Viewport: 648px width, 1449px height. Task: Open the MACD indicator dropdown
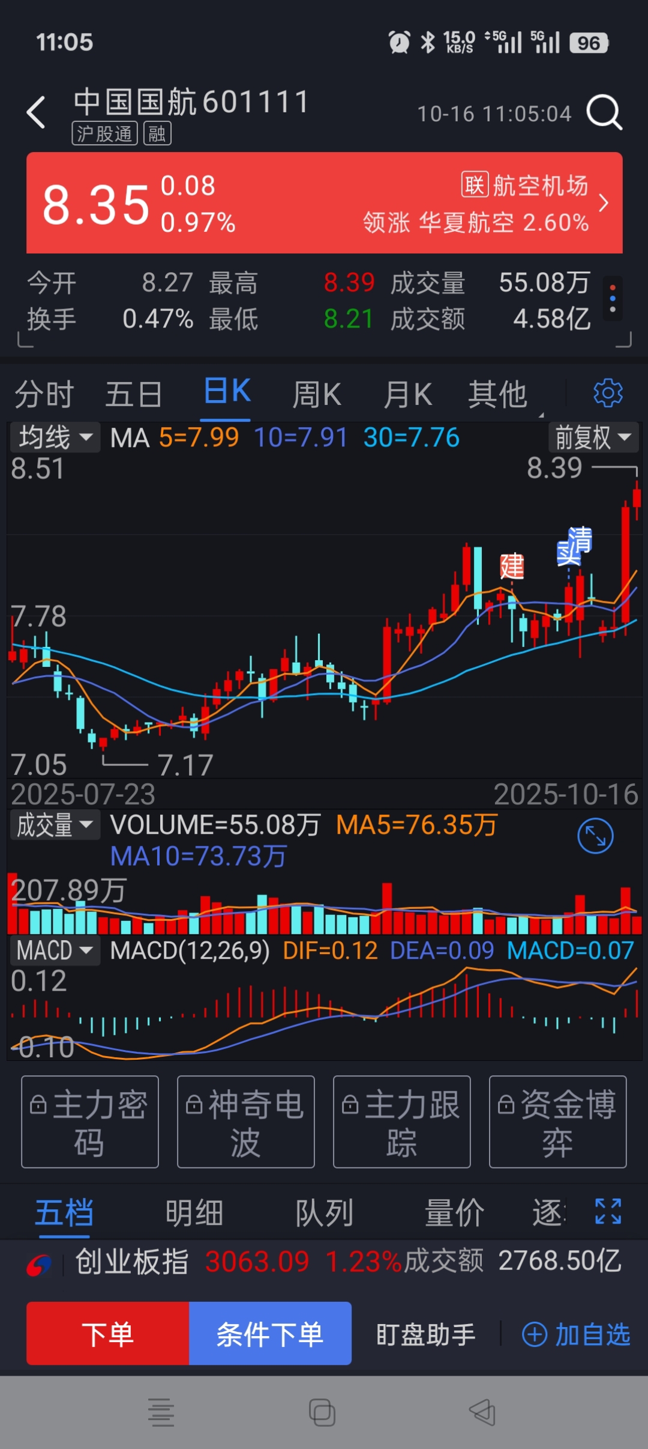tap(55, 950)
